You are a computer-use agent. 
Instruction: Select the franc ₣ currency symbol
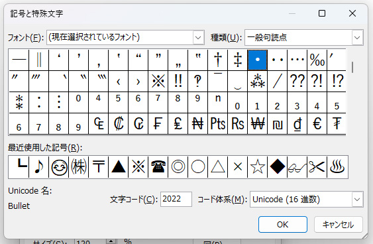coord(158,124)
